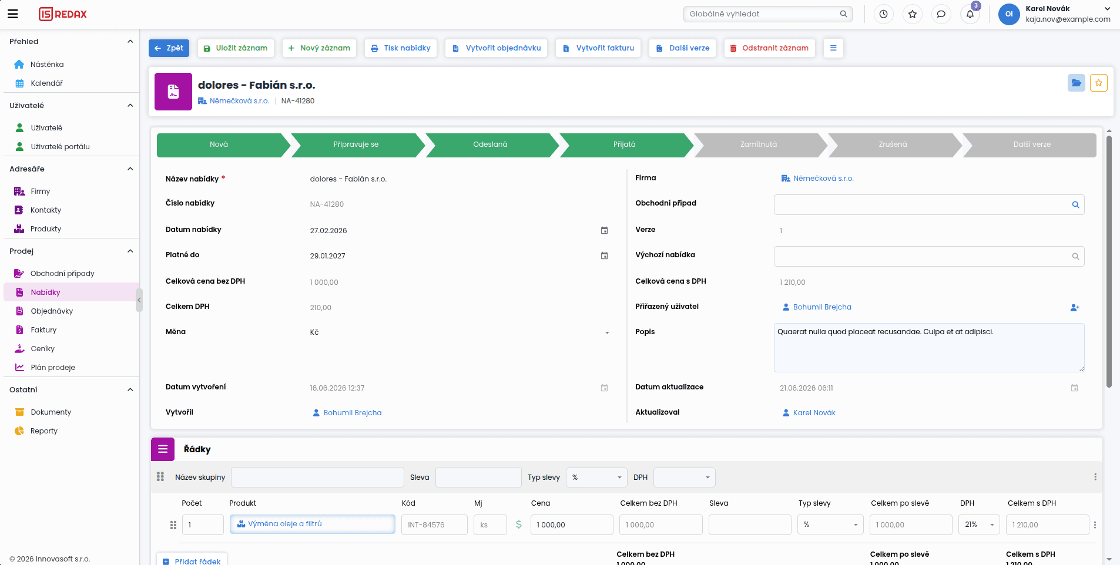The width and height of the screenshot is (1120, 565).
Task: Open row DPH 21% dropdown
Action: click(x=979, y=524)
